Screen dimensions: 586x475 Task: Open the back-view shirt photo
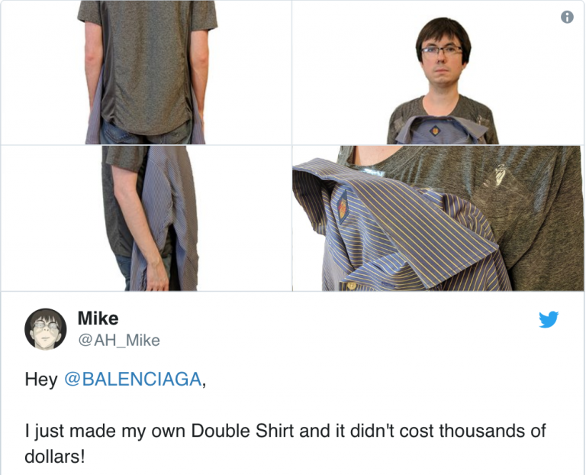[146, 73]
